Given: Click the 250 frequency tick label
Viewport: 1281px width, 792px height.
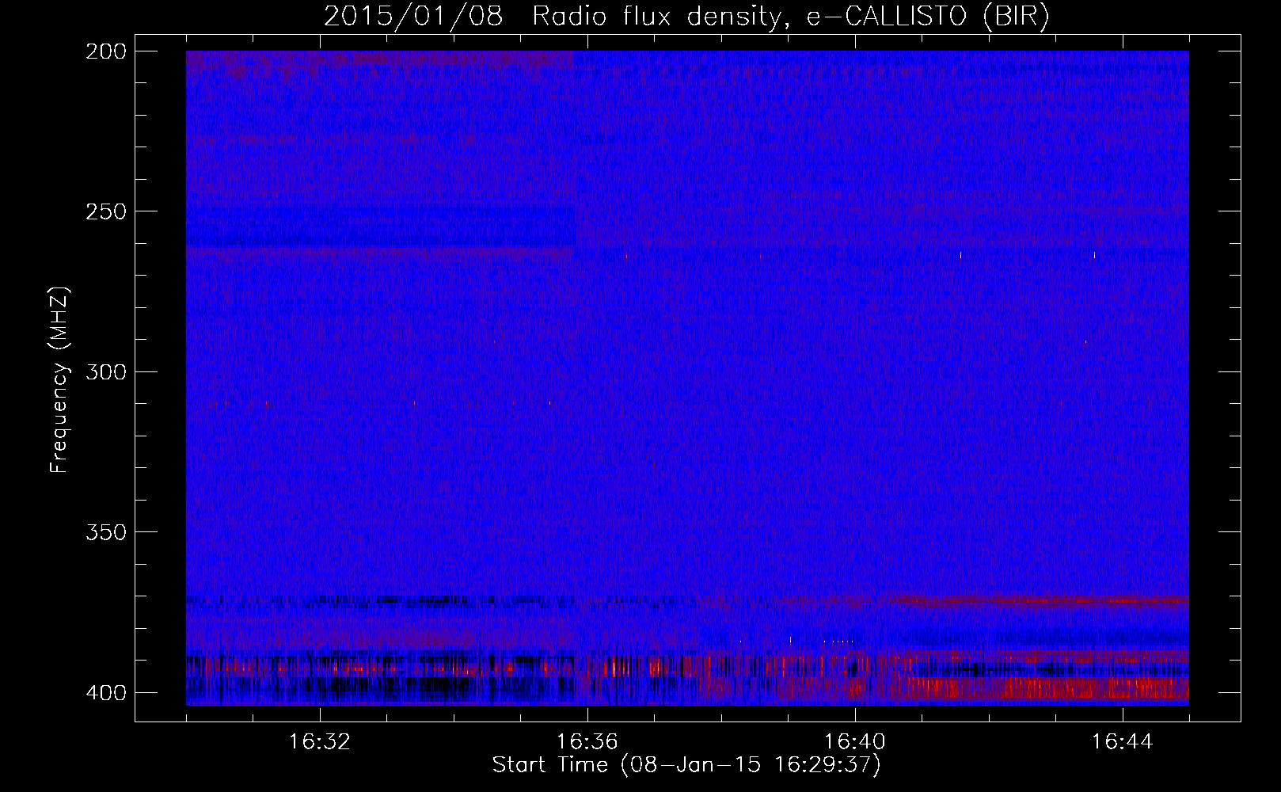Looking at the screenshot, I should coord(105,211).
